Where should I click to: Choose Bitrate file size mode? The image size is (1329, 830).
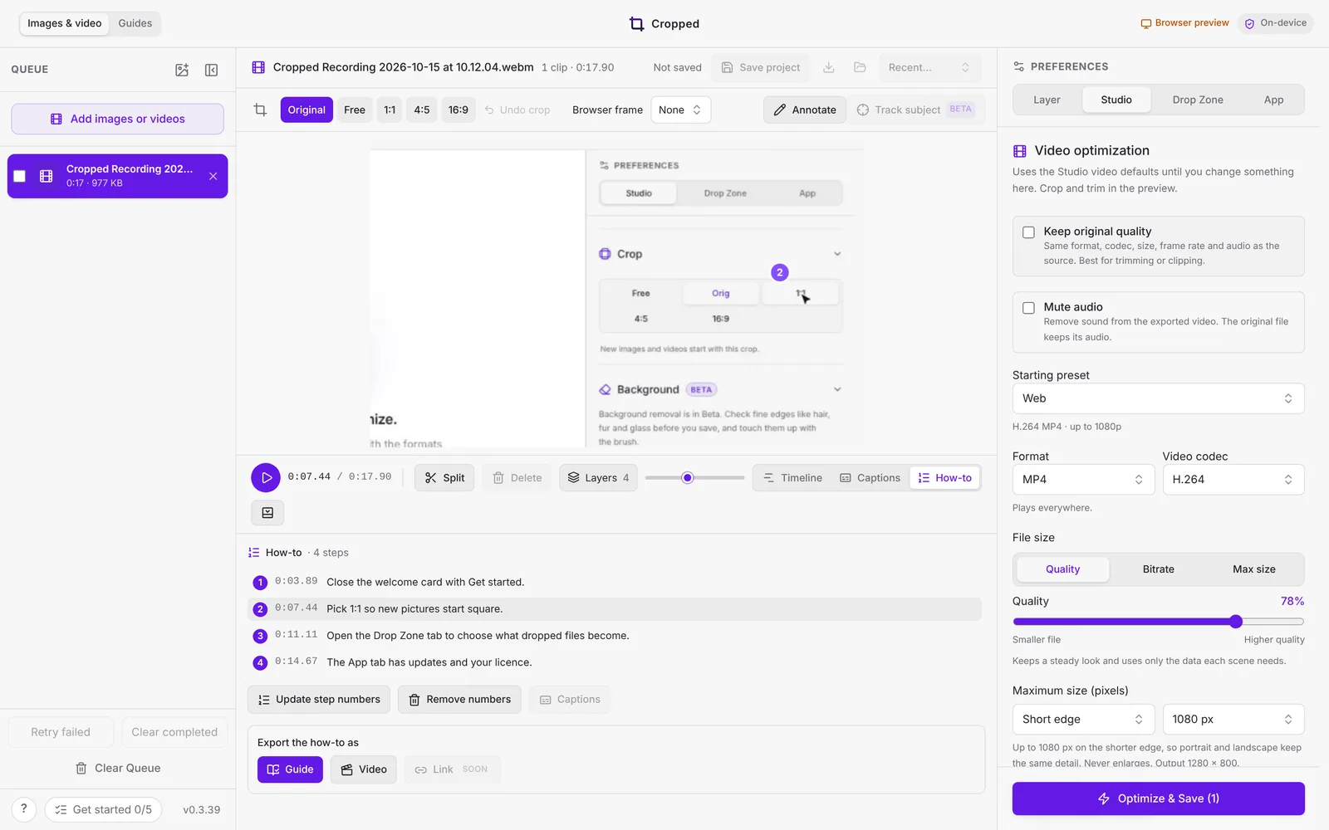pos(1158,569)
